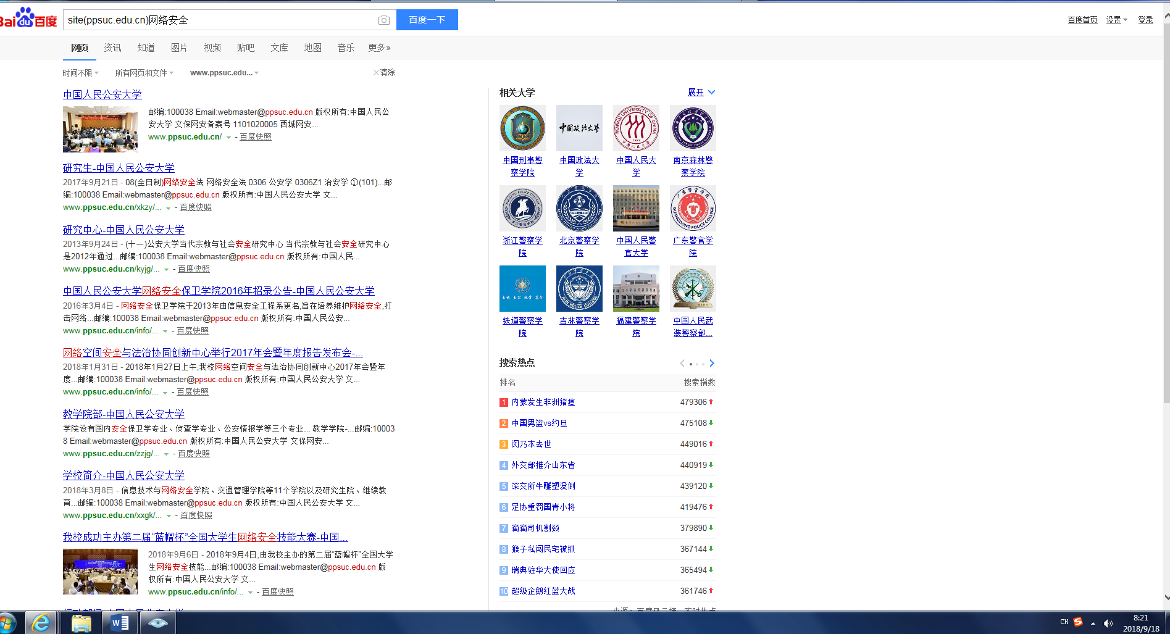This screenshot has height=634, width=1170.
Task: Open hot search 超级企鹅红蓝大战
Action: click(x=543, y=591)
